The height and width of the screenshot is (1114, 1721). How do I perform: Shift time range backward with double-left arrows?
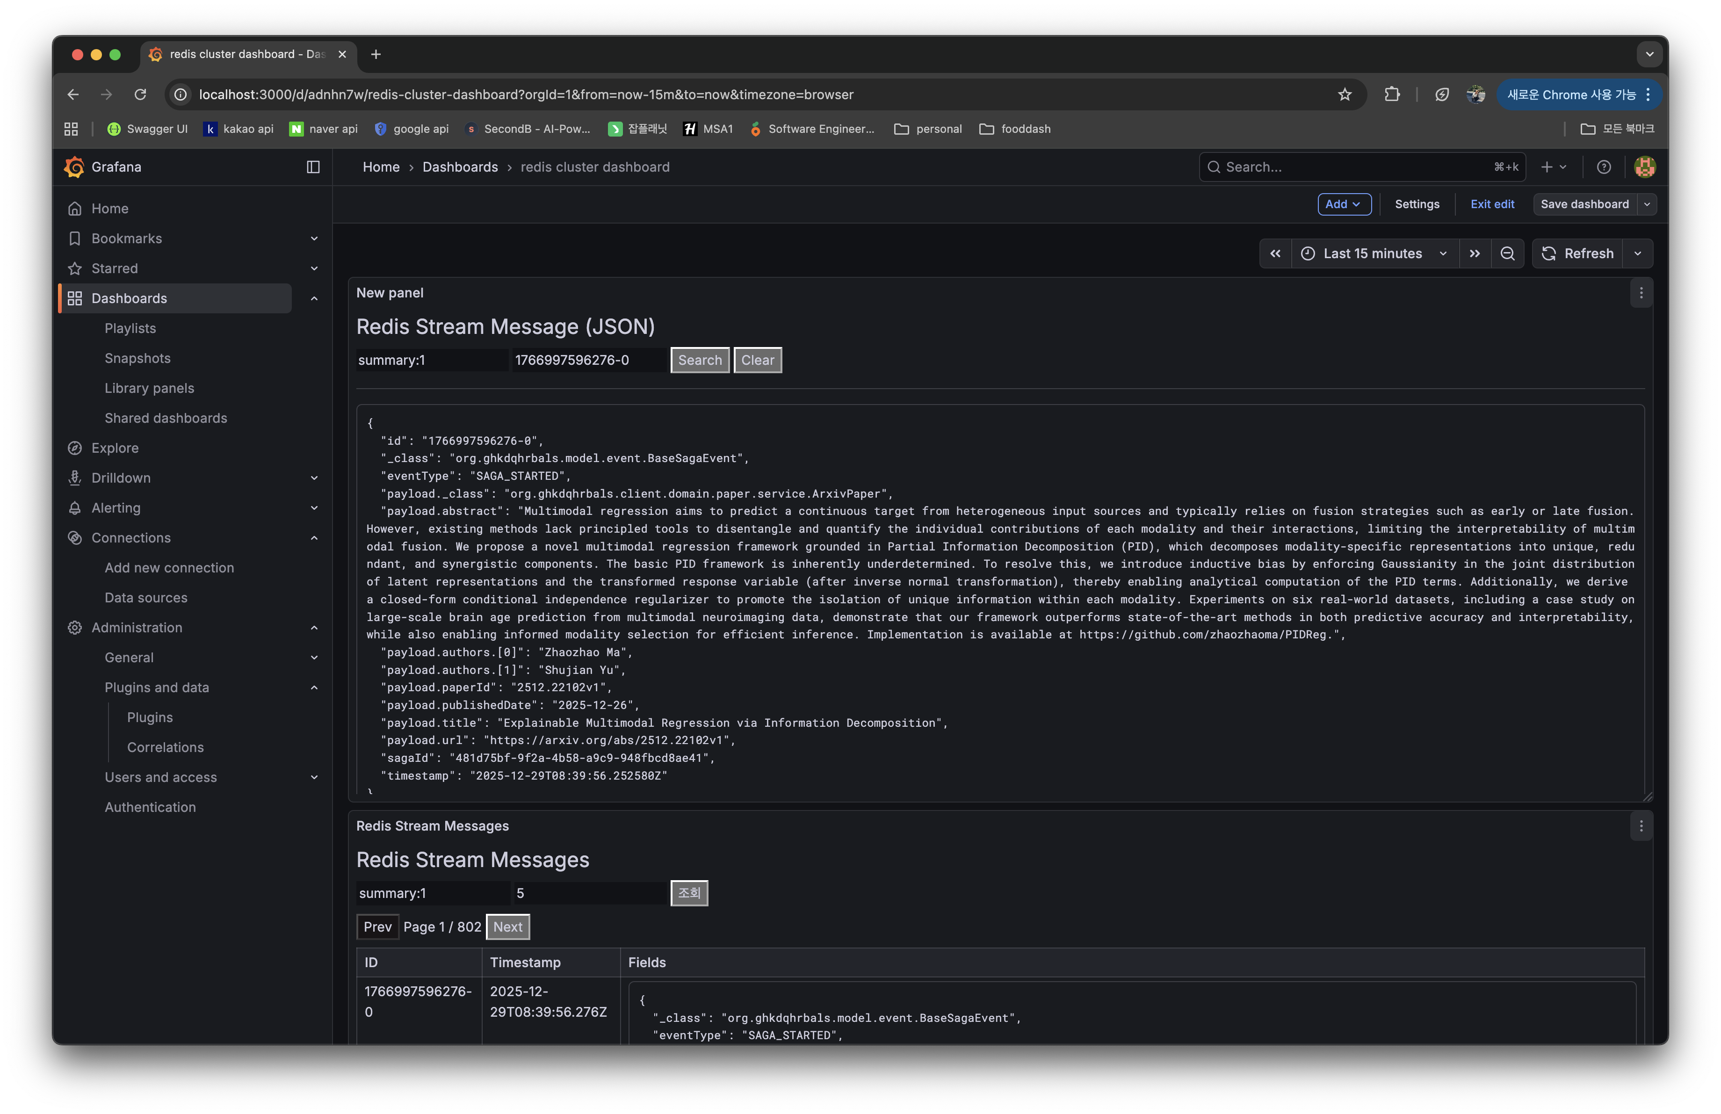(1275, 254)
